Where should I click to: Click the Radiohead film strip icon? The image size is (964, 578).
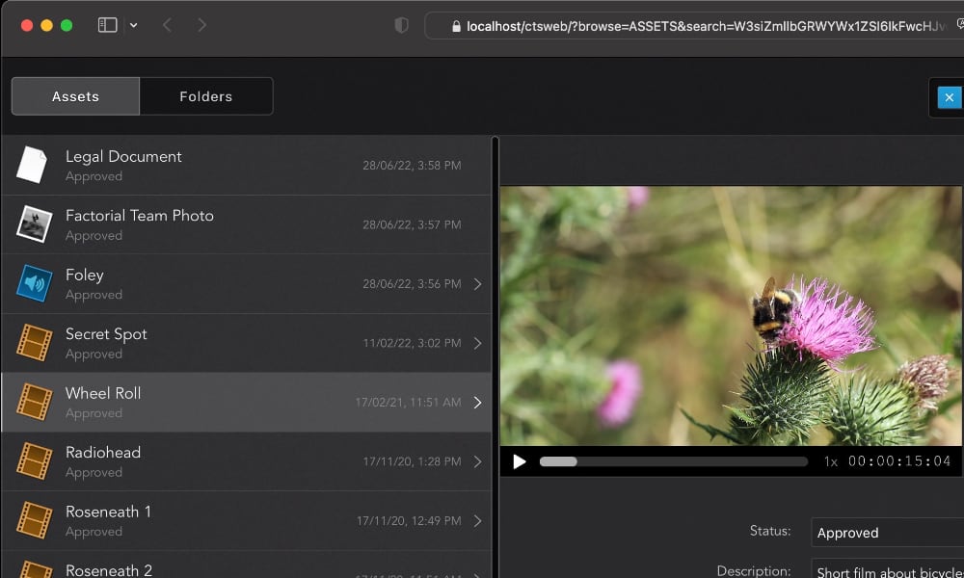coord(34,461)
